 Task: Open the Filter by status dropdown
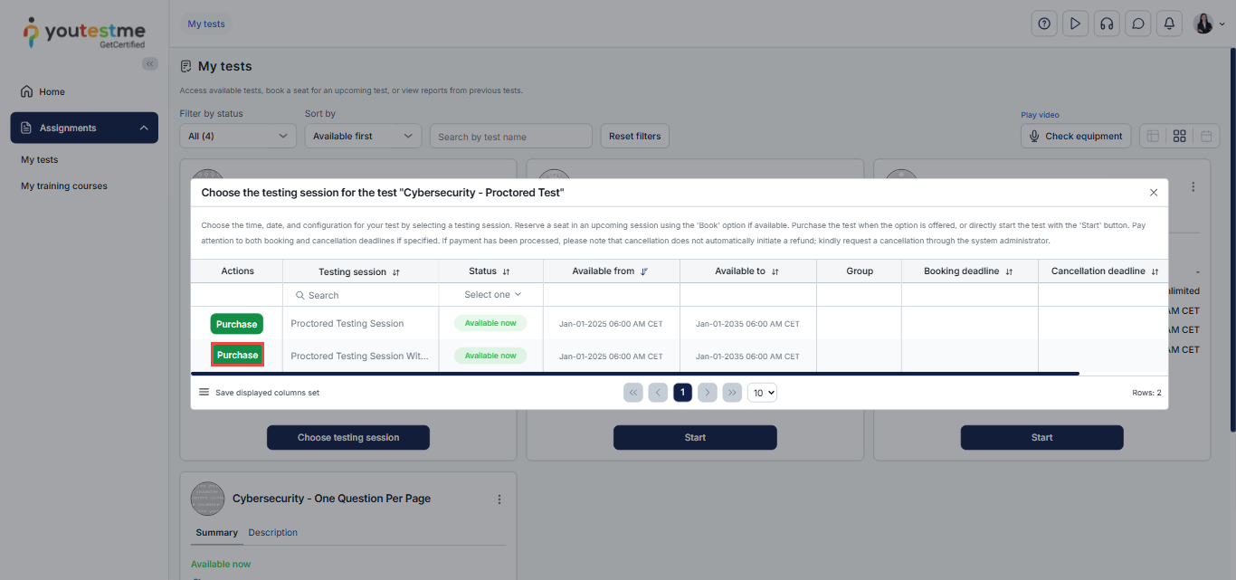pos(238,136)
